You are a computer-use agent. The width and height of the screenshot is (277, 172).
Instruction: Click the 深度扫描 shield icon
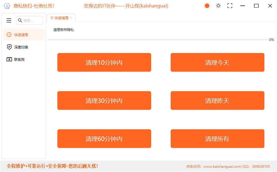(x=9, y=47)
